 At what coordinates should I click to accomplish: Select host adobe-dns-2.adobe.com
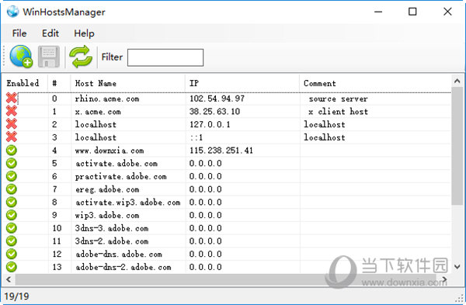click(123, 267)
